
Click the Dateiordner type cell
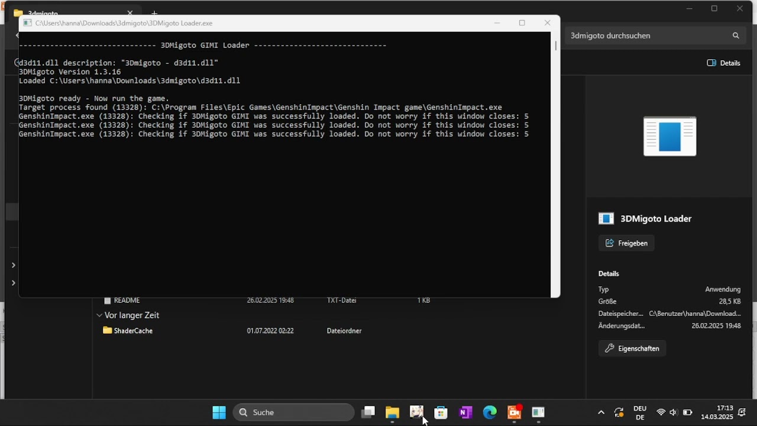coord(344,331)
